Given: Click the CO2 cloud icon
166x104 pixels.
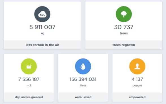Looking at the screenshot, I should coord(42,14).
